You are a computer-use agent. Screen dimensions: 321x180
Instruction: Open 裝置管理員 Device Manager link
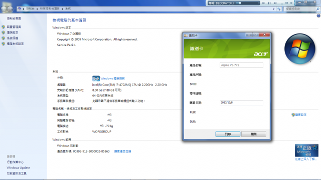(x=14, y=26)
